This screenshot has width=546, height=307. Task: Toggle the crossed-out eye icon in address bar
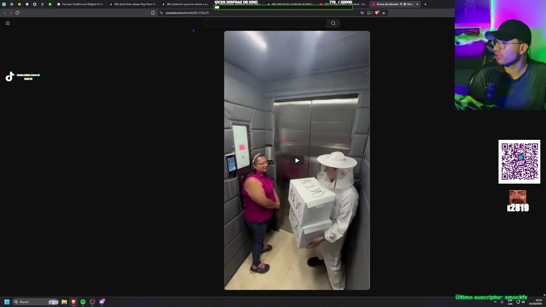pos(362,13)
